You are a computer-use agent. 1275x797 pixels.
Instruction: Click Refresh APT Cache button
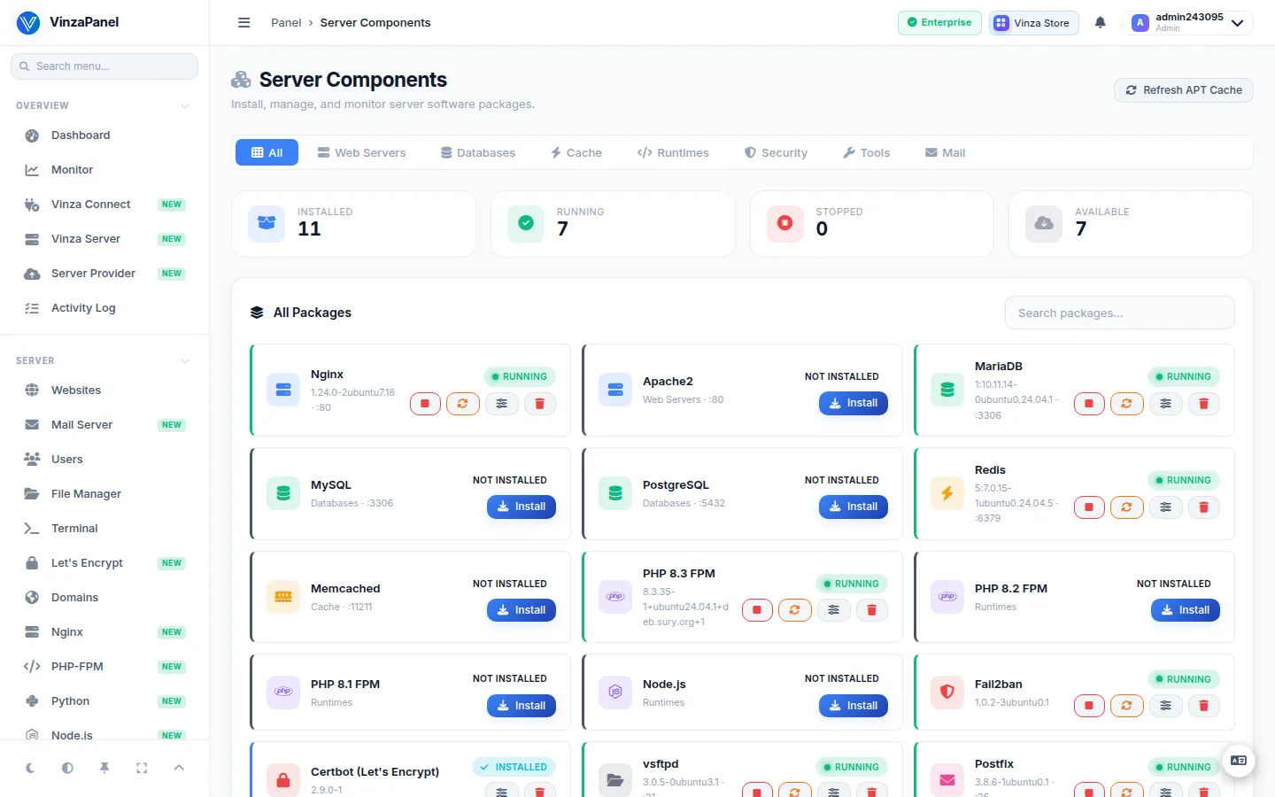pos(1183,90)
